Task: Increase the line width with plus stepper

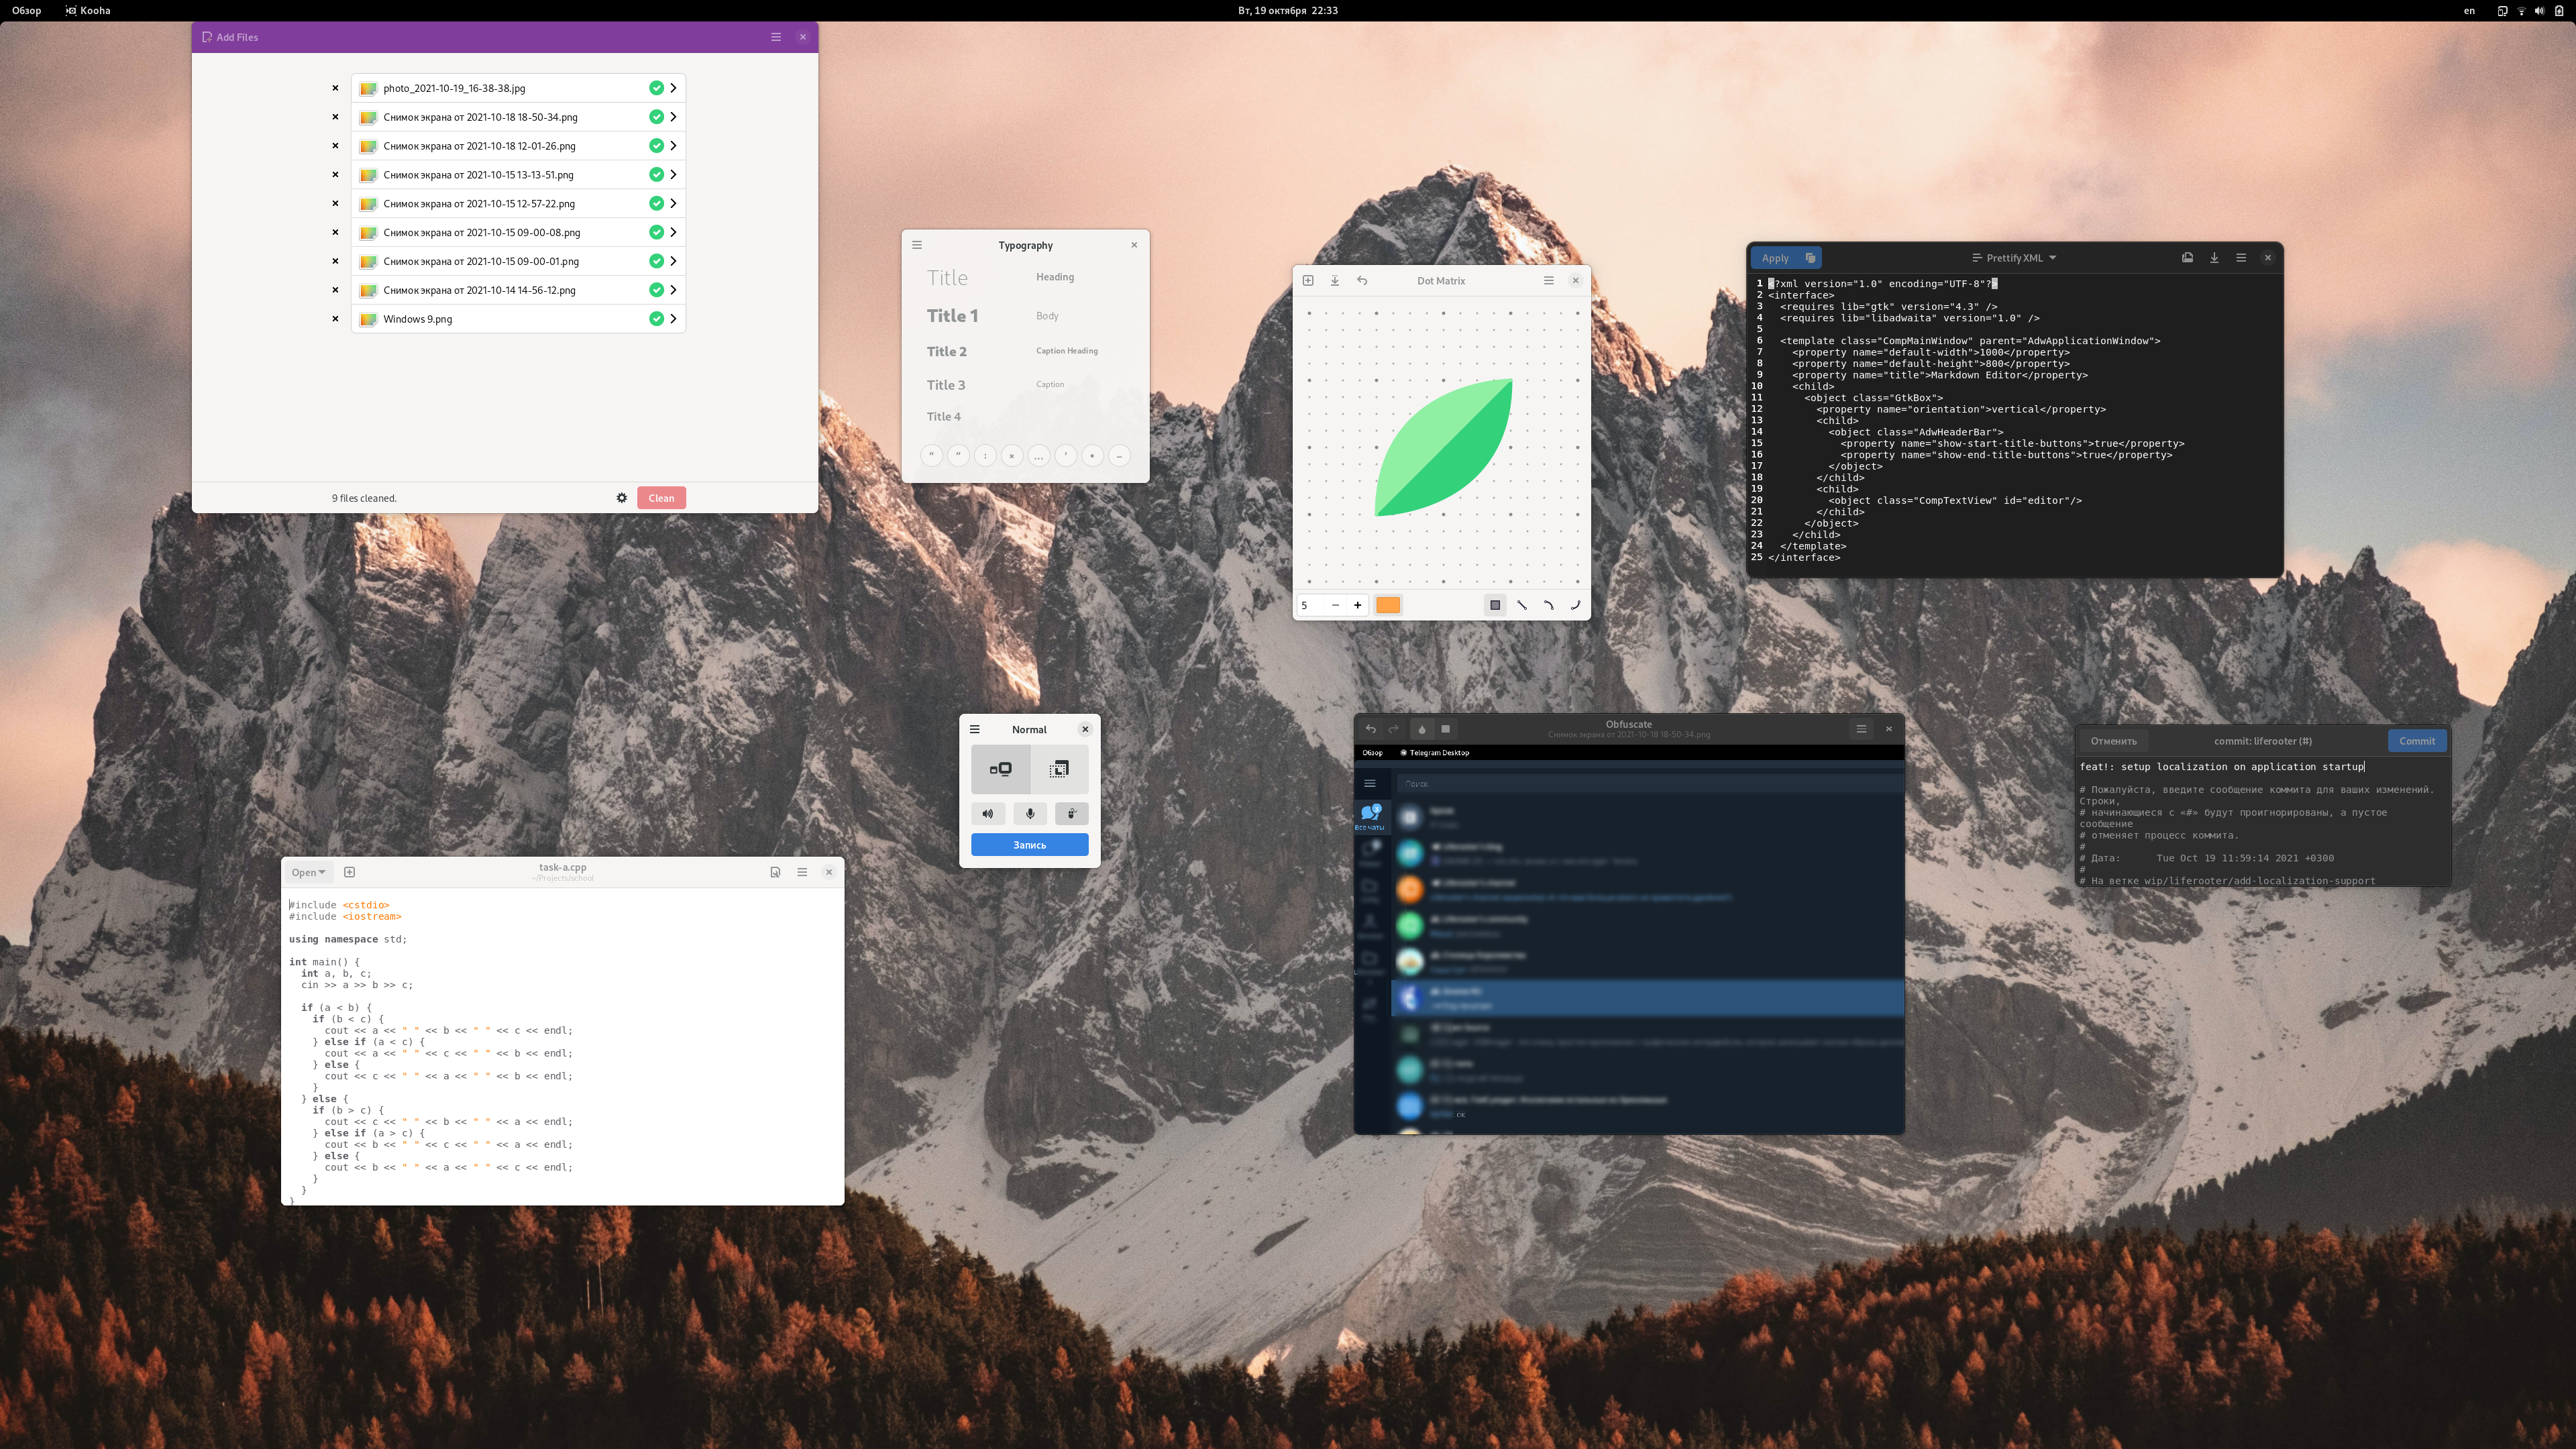Action: [x=1357, y=605]
